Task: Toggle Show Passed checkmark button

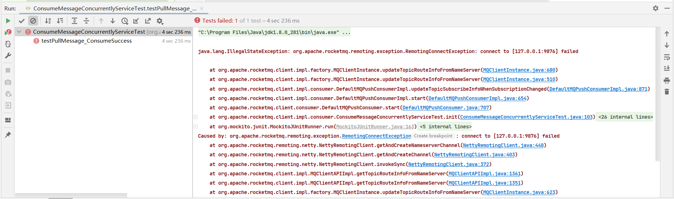Action: [x=22, y=21]
